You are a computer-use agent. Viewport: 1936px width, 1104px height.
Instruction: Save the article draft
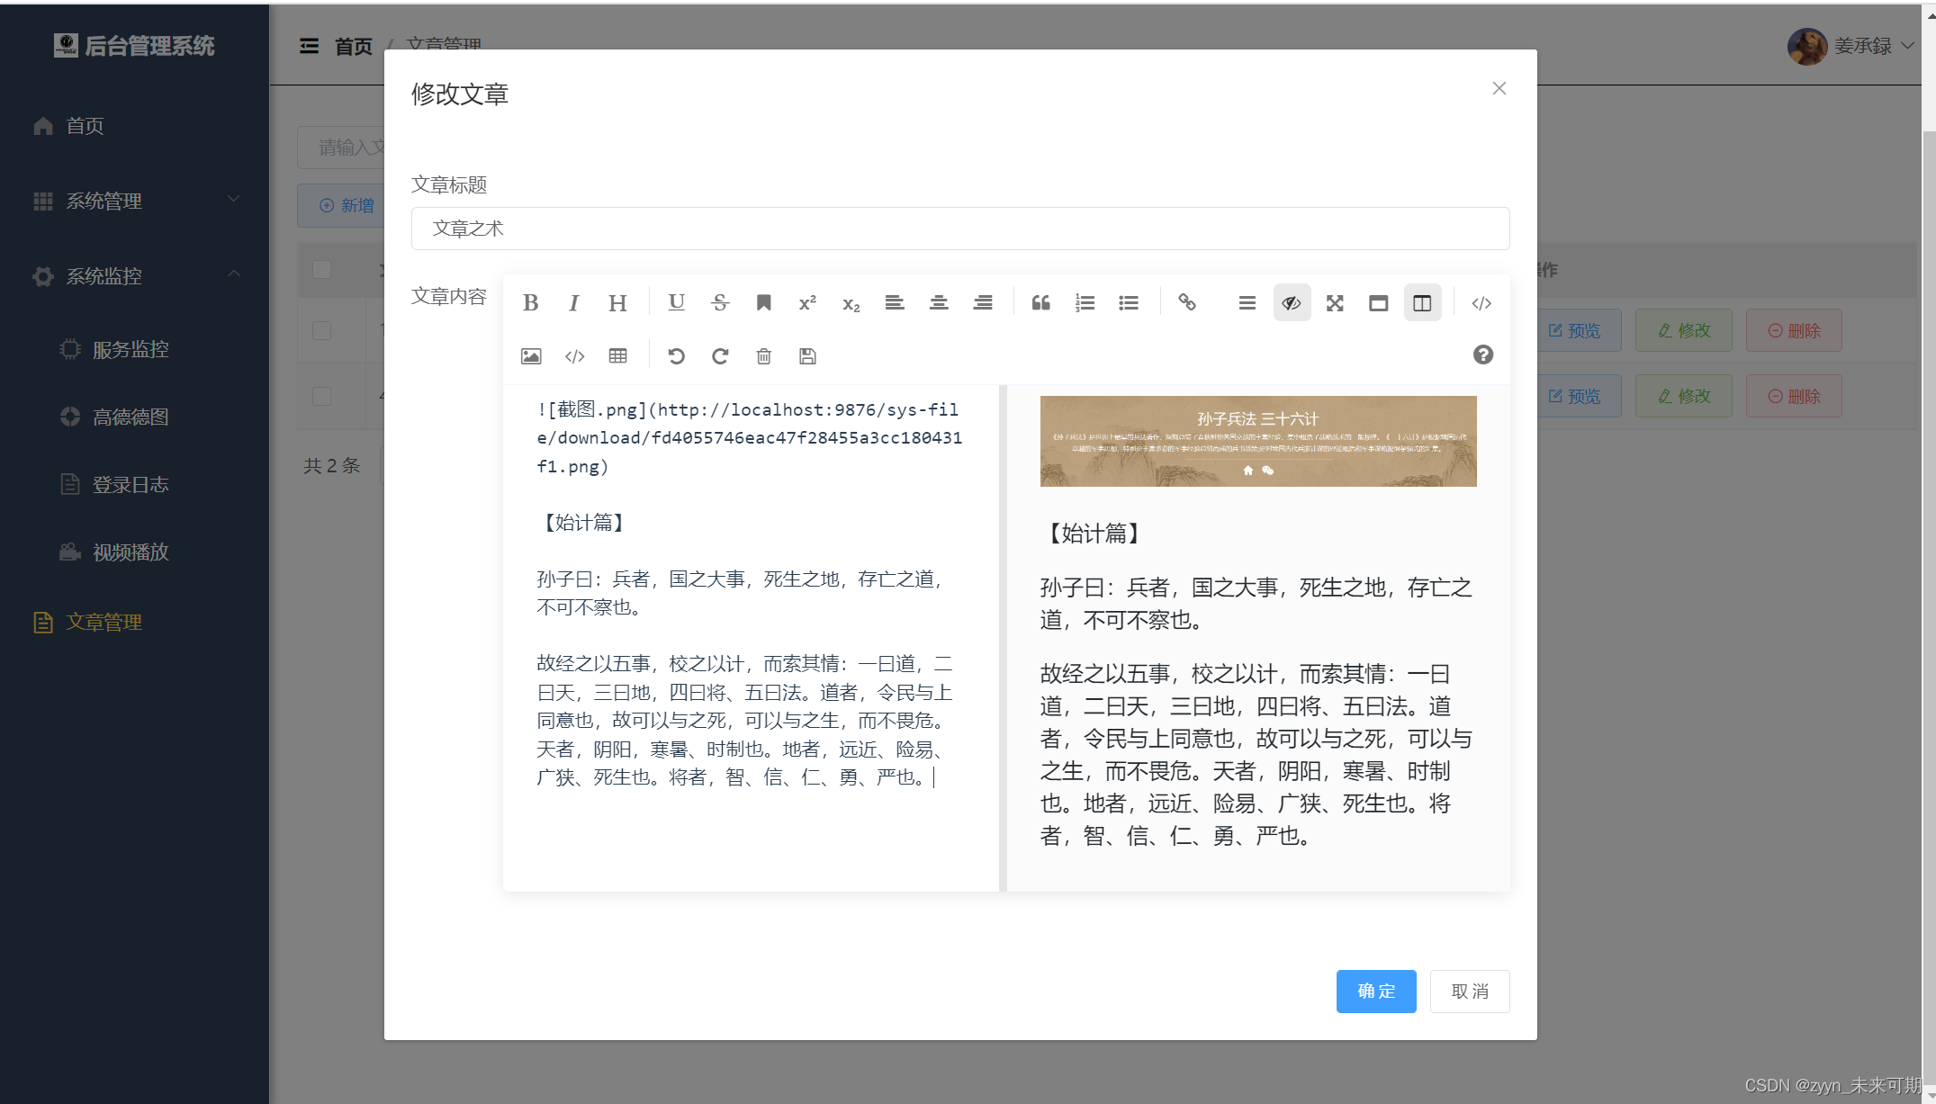[x=806, y=355]
